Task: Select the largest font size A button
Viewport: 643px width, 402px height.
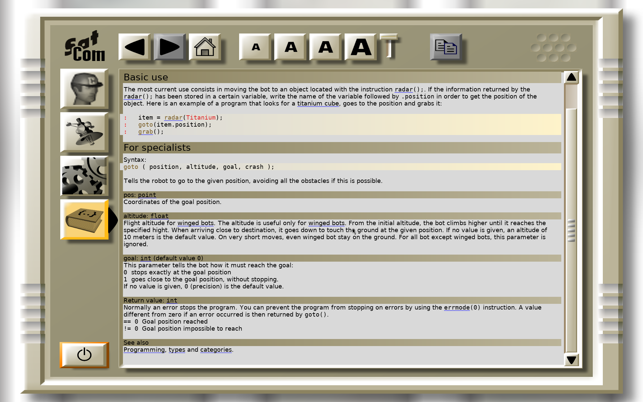Action: click(361, 47)
